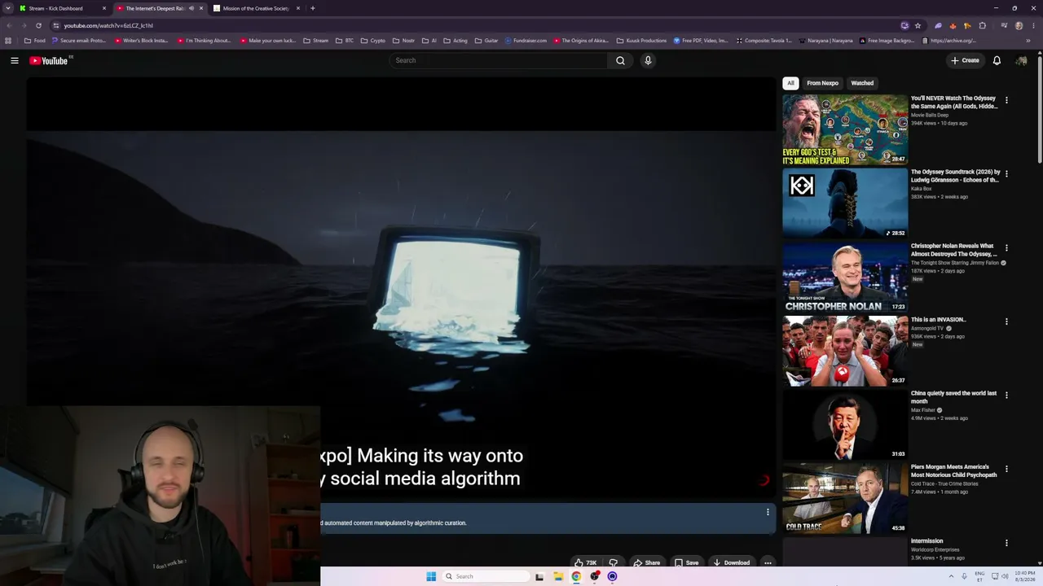Open the Windows Start menu
The width and height of the screenshot is (1043, 586).
(431, 576)
